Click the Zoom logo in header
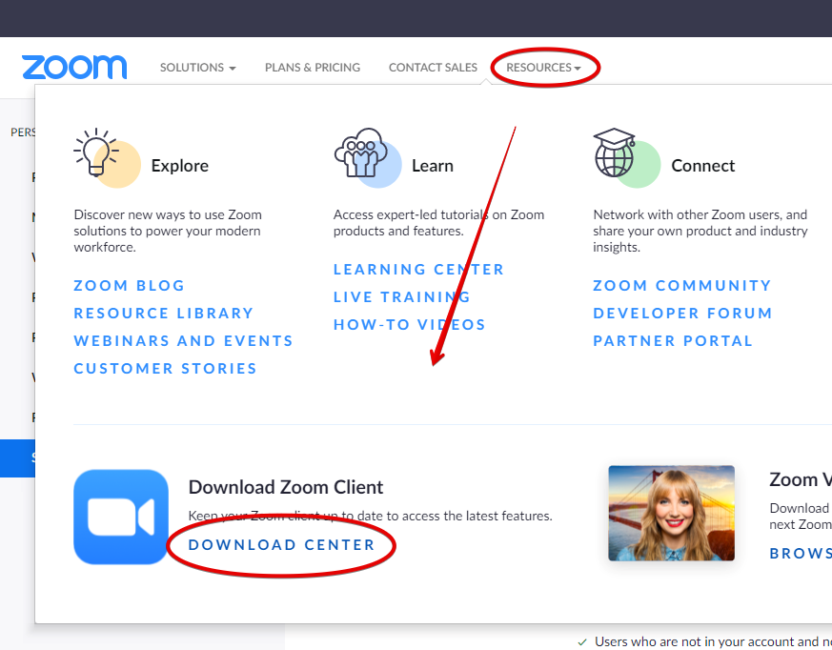The image size is (832, 650). pos(74,68)
